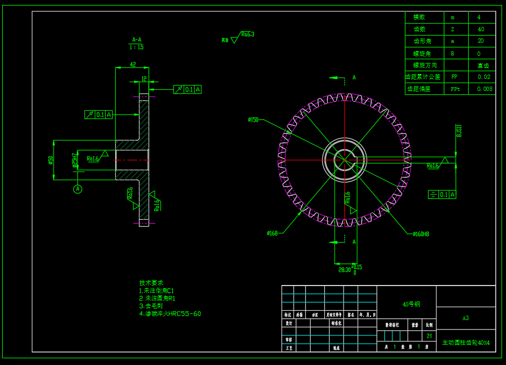Select the FP tolerance value 0.02 cell
The width and height of the screenshot is (506, 365).
point(483,77)
